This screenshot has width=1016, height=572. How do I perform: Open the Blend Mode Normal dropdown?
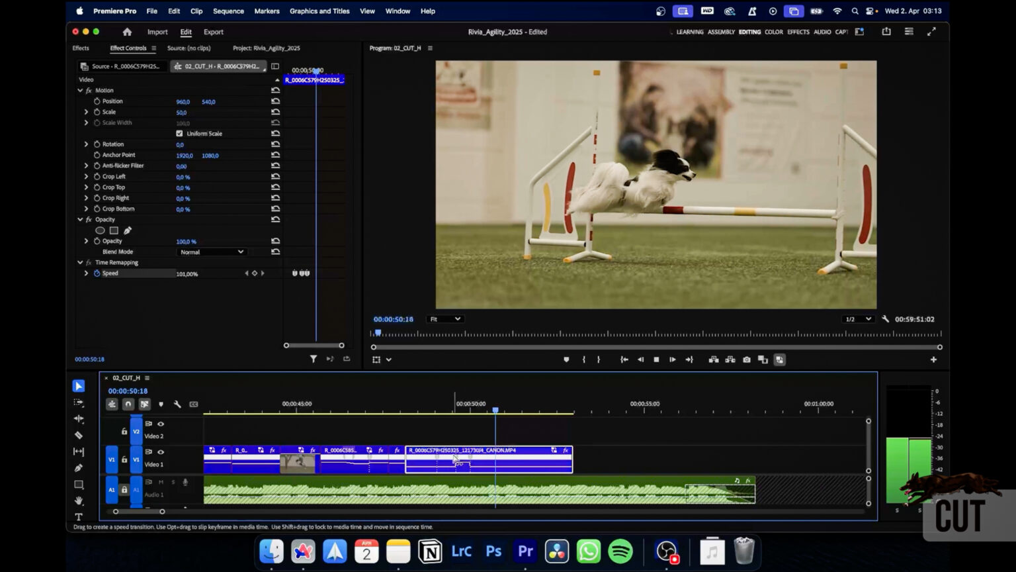[212, 252]
